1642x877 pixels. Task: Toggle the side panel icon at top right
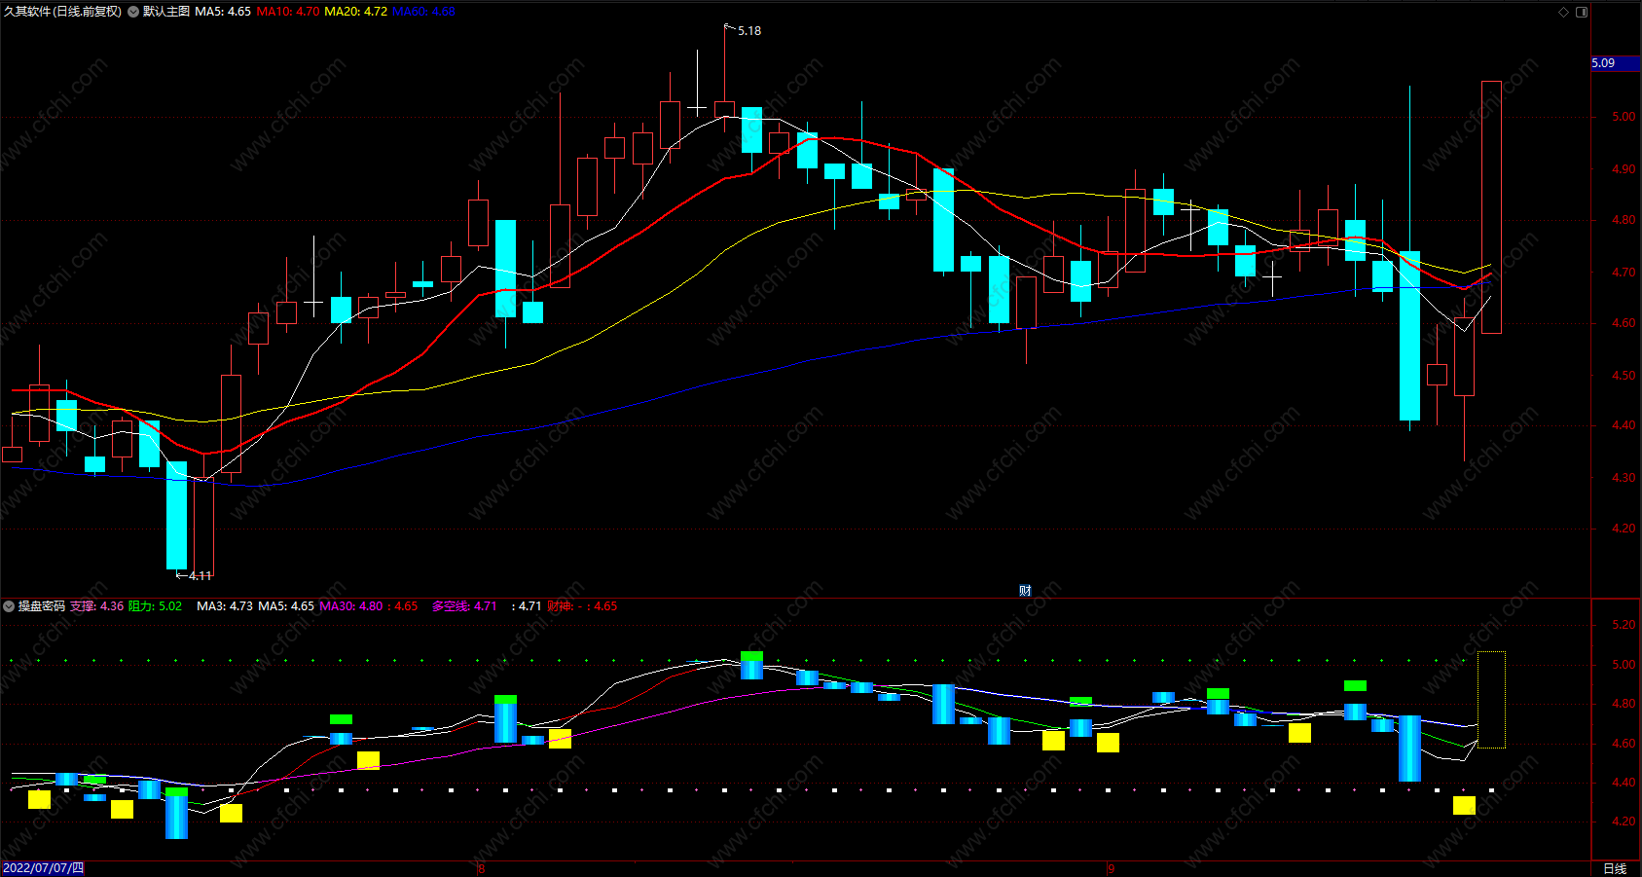(x=1582, y=12)
